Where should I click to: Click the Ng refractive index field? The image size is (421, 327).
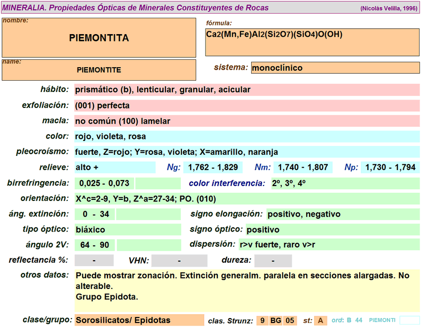pyautogui.click(x=213, y=167)
